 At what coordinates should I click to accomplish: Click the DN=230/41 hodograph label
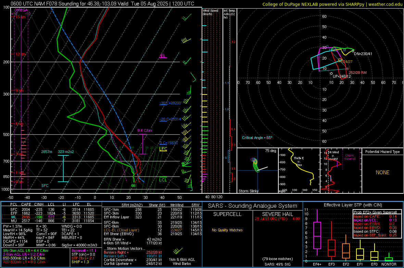point(363,54)
